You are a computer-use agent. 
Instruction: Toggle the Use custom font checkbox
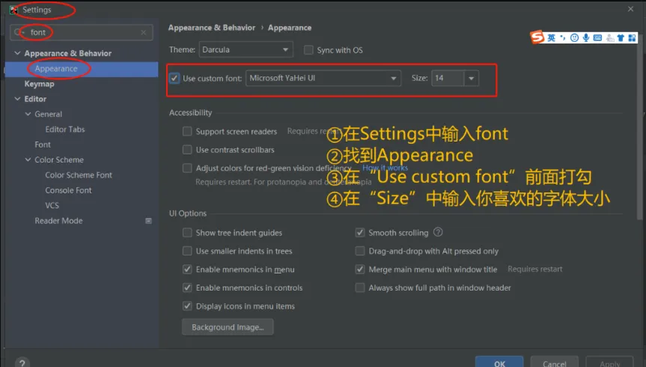[x=174, y=78]
